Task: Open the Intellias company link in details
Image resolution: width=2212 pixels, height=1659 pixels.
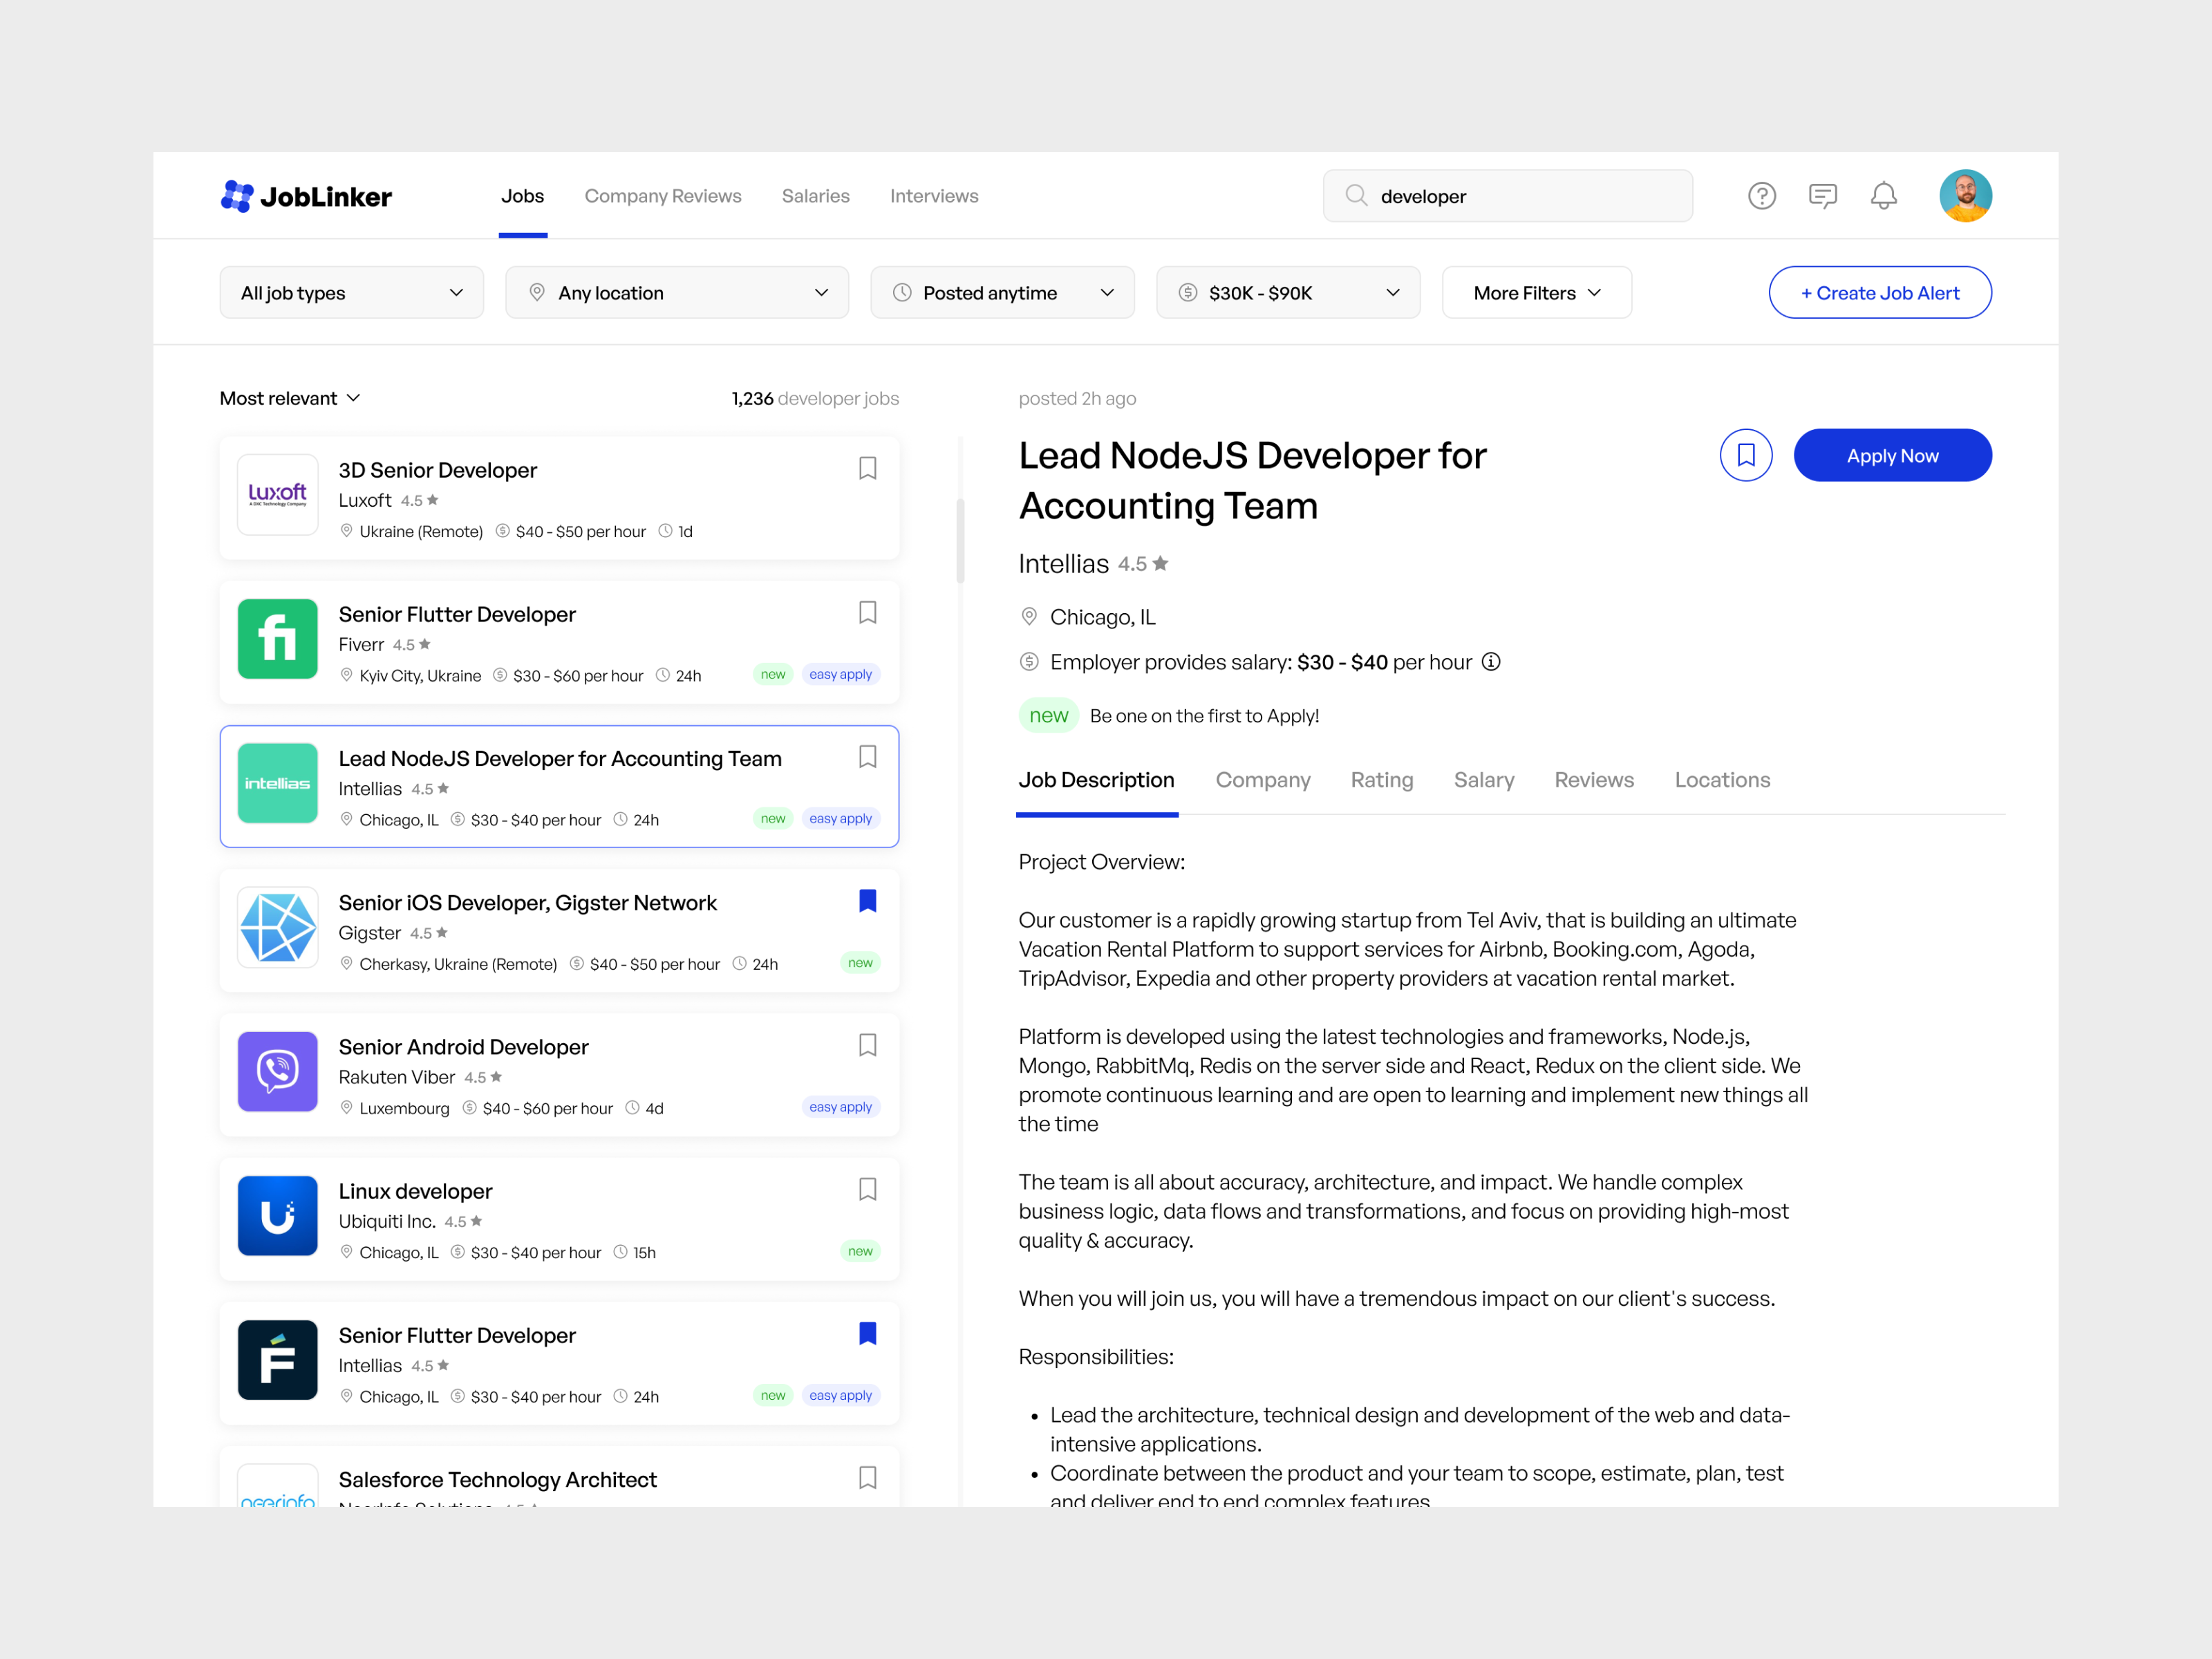Action: [1063, 564]
